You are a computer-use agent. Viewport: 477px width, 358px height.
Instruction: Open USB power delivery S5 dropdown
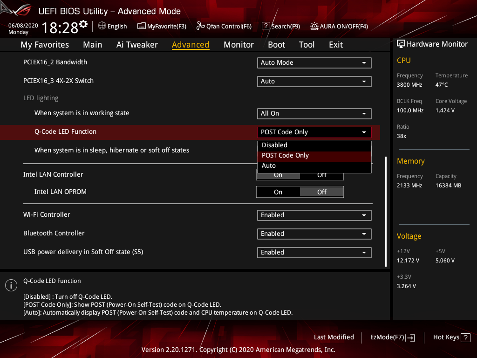314,252
